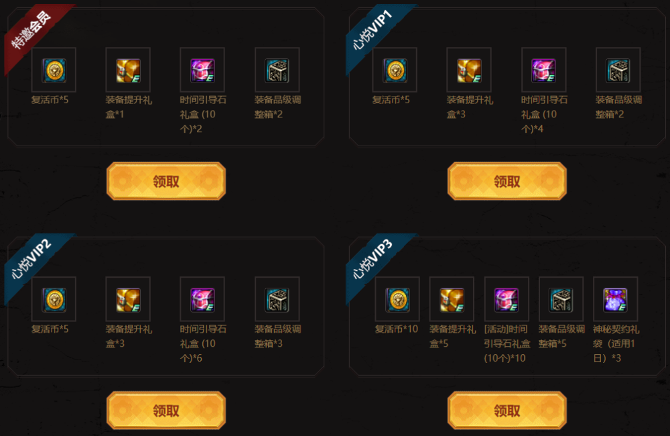Select 装备提升礼盒 icon in 心悦VIP1 panel
670x436 pixels.
pyautogui.click(x=469, y=70)
